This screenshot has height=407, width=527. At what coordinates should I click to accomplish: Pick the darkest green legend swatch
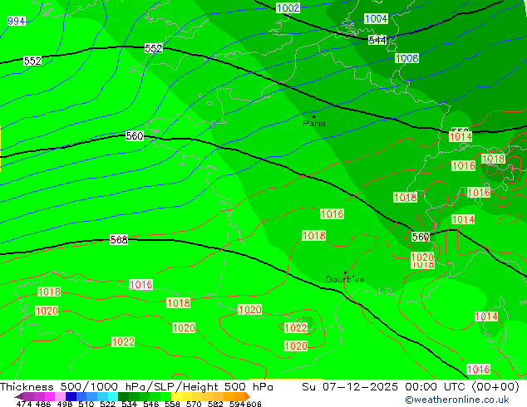pyautogui.click(x=123, y=396)
